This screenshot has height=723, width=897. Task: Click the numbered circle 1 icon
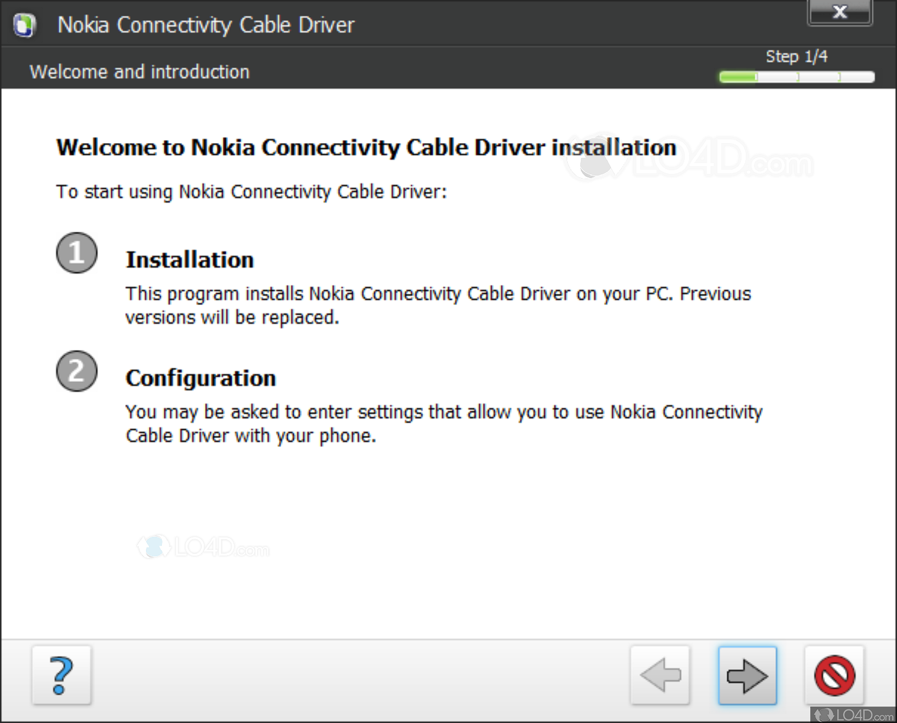click(x=77, y=253)
